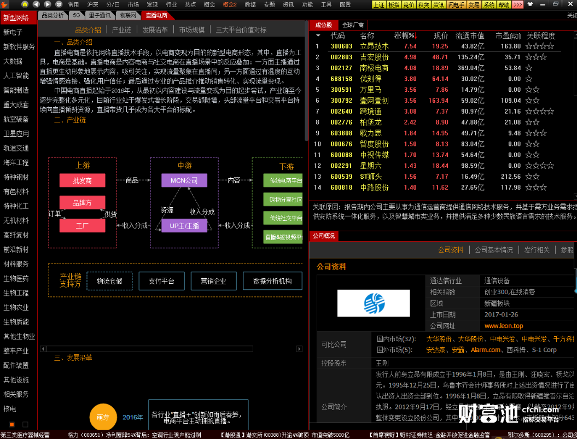Open the 工具 menu
577x439 pixels.
(326, 5)
